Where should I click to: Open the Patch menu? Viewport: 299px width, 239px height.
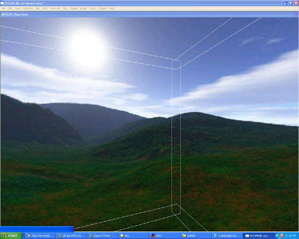click(93, 8)
